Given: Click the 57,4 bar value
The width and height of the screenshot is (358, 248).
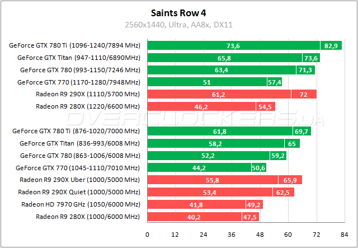Looking at the screenshot, I should 275,82.
